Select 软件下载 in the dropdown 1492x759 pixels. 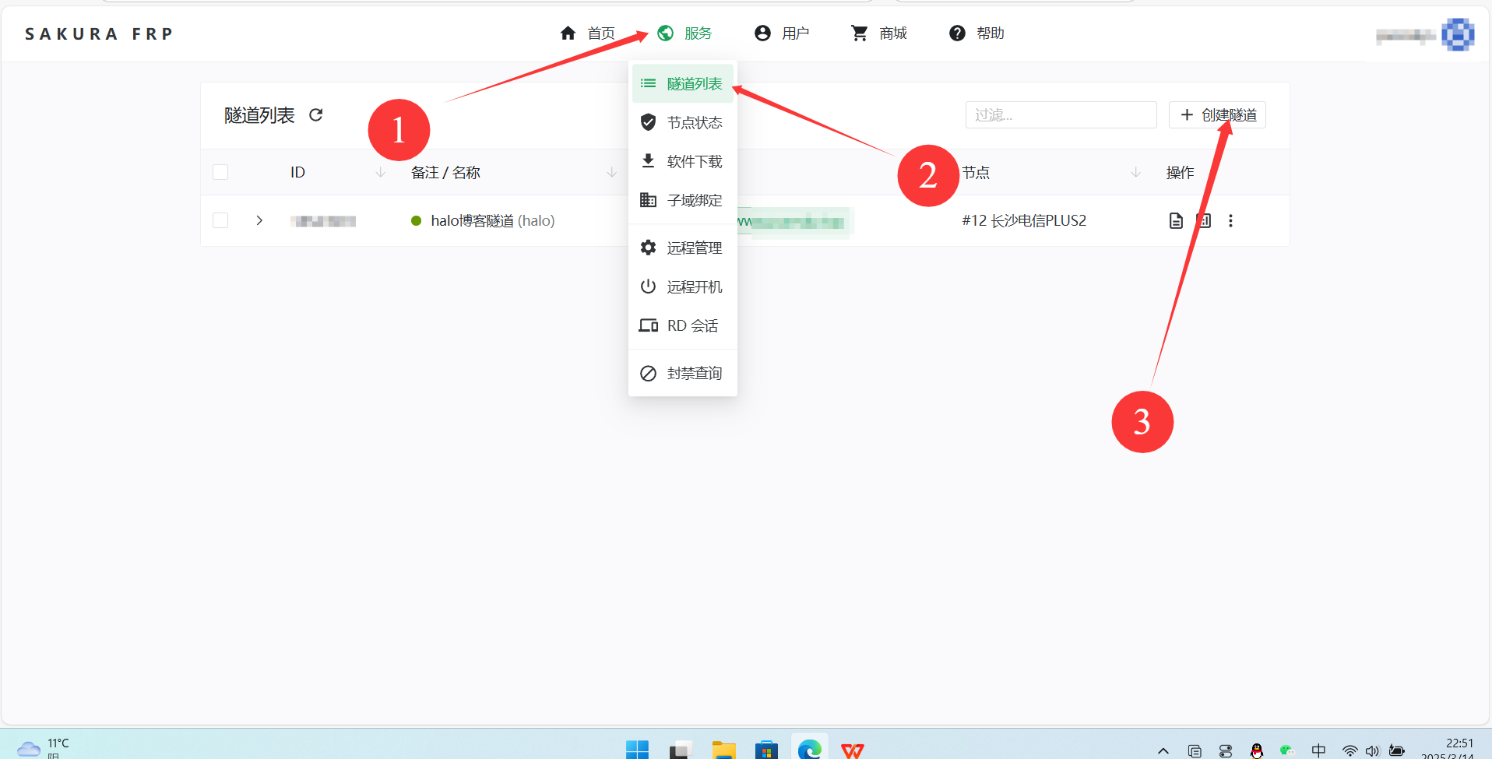683,161
